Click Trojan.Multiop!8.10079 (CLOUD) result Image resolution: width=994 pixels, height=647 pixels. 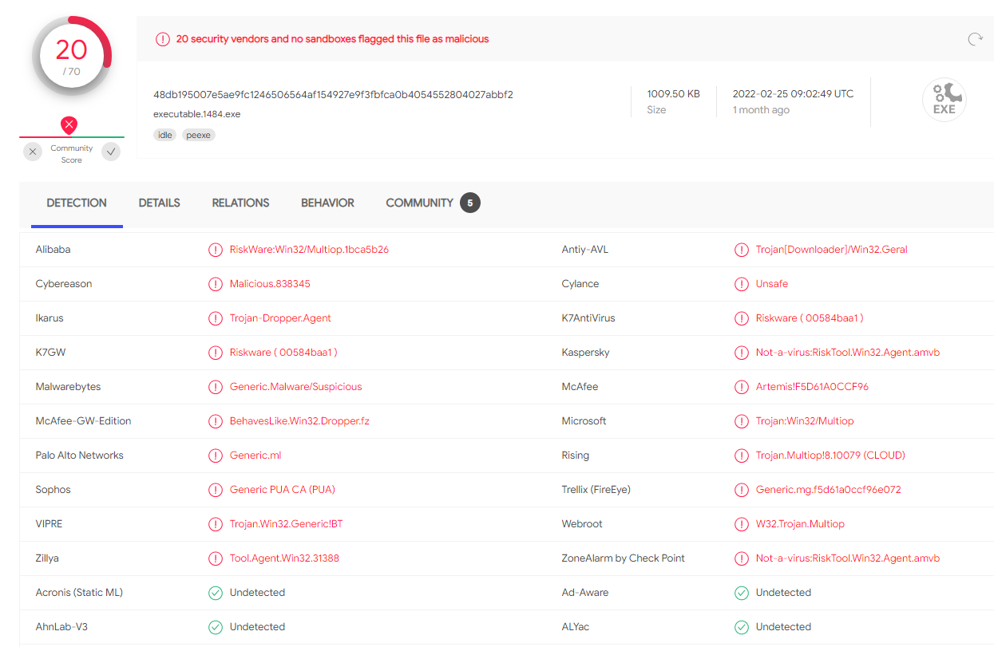point(830,456)
